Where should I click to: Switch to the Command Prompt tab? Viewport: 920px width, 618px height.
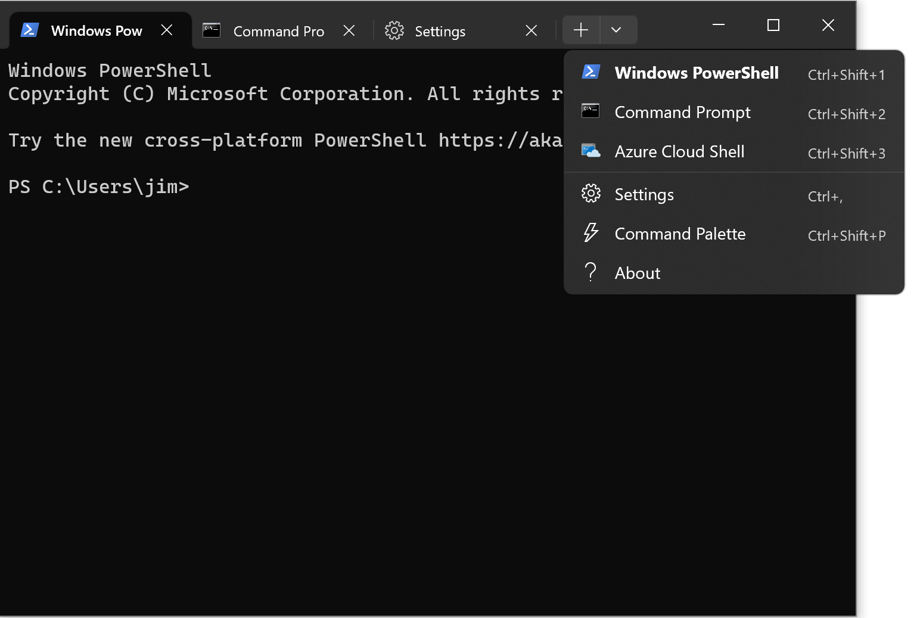point(283,31)
